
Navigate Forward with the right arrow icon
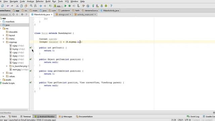click(45, 6)
